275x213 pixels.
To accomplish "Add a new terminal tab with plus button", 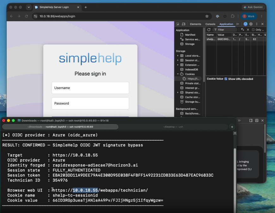I will pyautogui.click(x=232, y=127).
